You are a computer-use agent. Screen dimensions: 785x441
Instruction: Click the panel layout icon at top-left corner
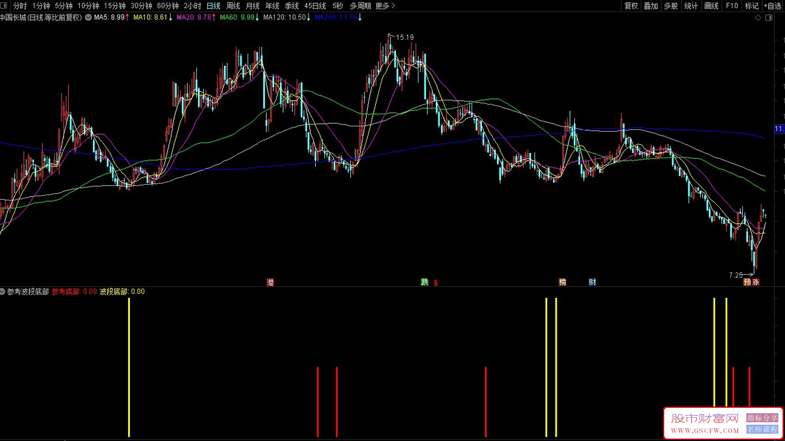click(x=4, y=6)
